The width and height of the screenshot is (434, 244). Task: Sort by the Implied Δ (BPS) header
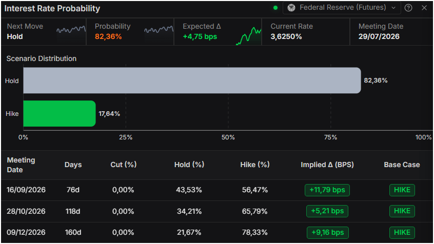(327, 165)
